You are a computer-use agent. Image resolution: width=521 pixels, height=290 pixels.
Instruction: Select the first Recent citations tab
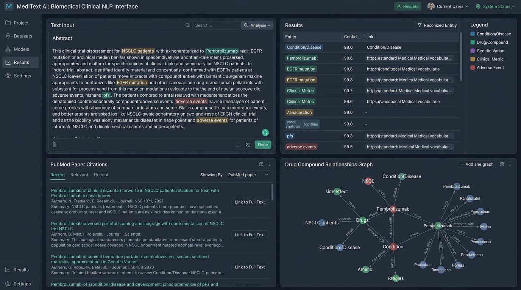coord(58,175)
